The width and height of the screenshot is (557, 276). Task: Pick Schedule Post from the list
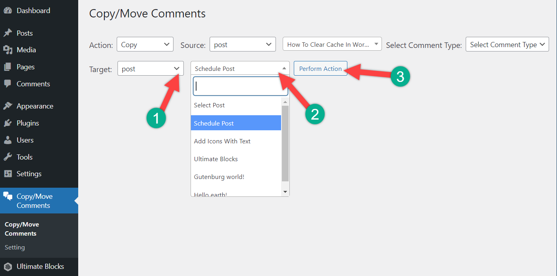(x=236, y=123)
